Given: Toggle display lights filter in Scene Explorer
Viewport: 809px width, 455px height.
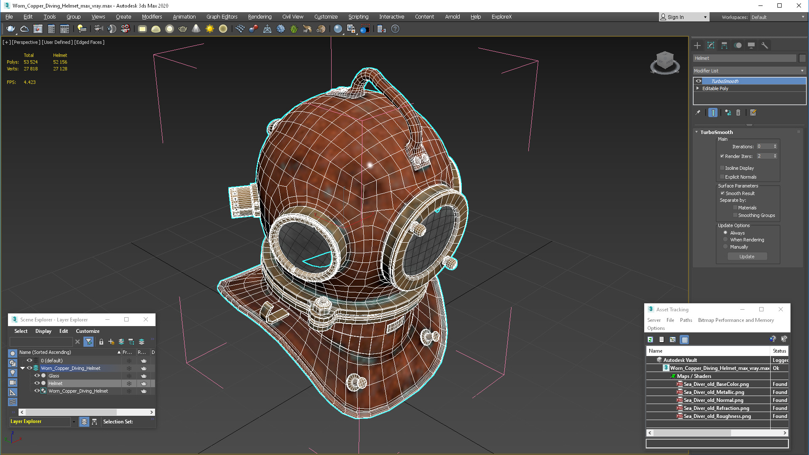Looking at the screenshot, I should (13, 373).
